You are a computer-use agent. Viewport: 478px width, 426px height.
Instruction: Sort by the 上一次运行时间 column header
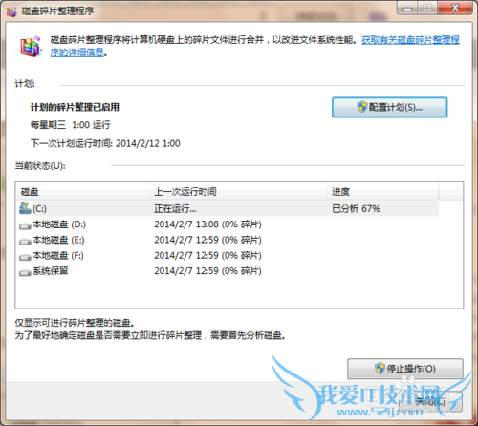coord(238,192)
